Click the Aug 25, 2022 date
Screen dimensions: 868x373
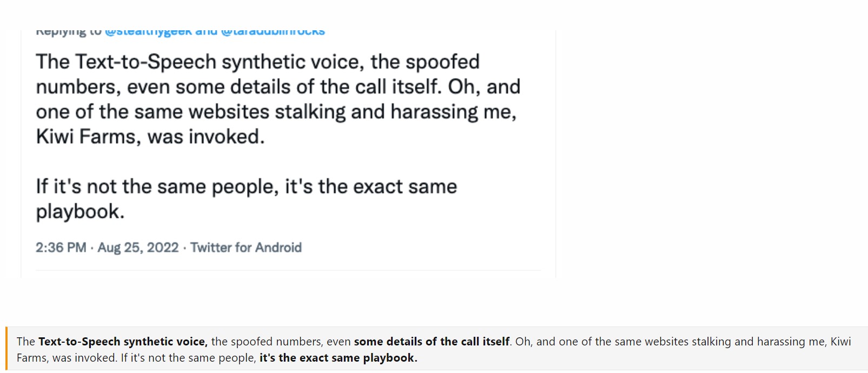(x=138, y=248)
